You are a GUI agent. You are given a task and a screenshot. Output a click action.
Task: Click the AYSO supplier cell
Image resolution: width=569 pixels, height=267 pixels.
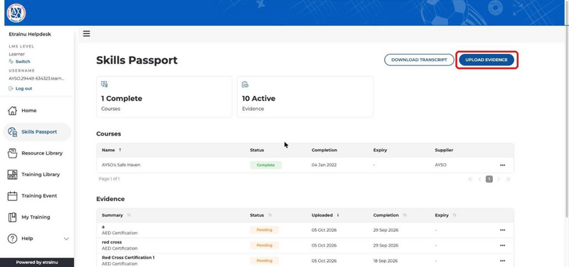440,165
